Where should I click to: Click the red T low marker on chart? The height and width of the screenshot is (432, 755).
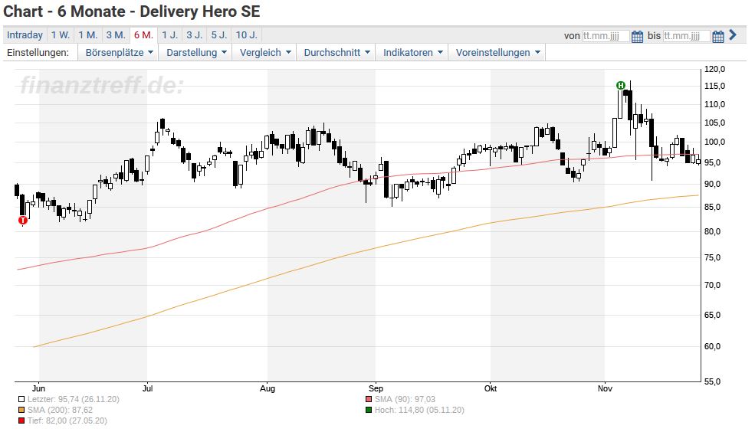click(x=23, y=221)
